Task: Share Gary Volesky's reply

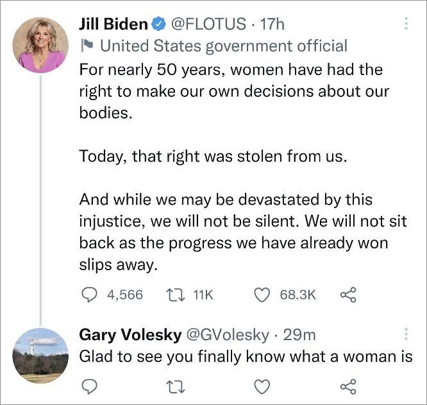Action: pos(347,386)
